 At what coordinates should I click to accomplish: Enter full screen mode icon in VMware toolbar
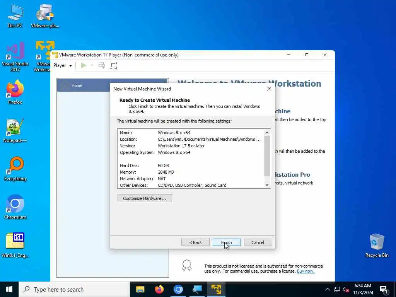(x=113, y=65)
